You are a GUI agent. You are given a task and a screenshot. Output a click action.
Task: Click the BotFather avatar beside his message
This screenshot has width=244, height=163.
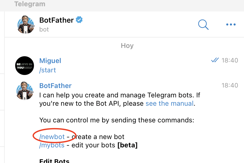pyautogui.click(x=25, y=91)
